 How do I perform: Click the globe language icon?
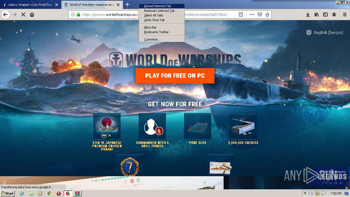point(309,32)
